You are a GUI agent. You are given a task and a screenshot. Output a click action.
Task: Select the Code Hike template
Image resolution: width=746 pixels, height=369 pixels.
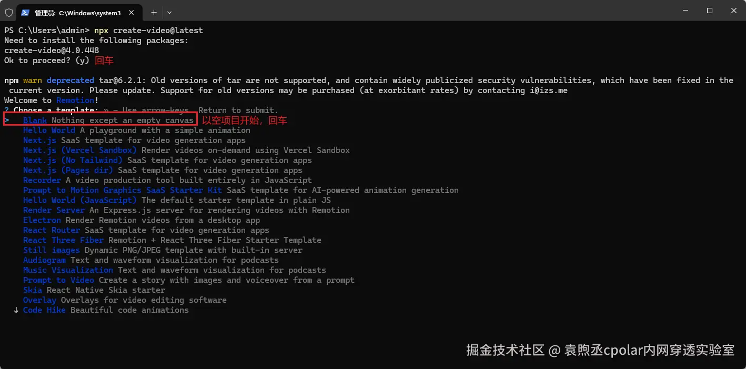point(106,310)
